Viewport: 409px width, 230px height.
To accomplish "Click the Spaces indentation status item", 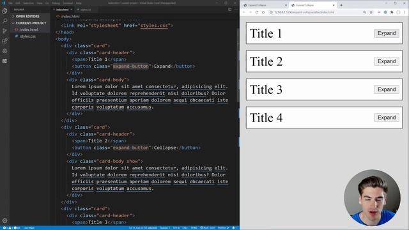I will coord(165,228).
